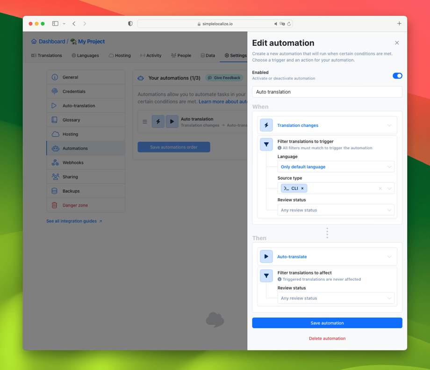Click the General info circle icon
Viewport: 430px width, 370px height.
(x=55, y=77)
